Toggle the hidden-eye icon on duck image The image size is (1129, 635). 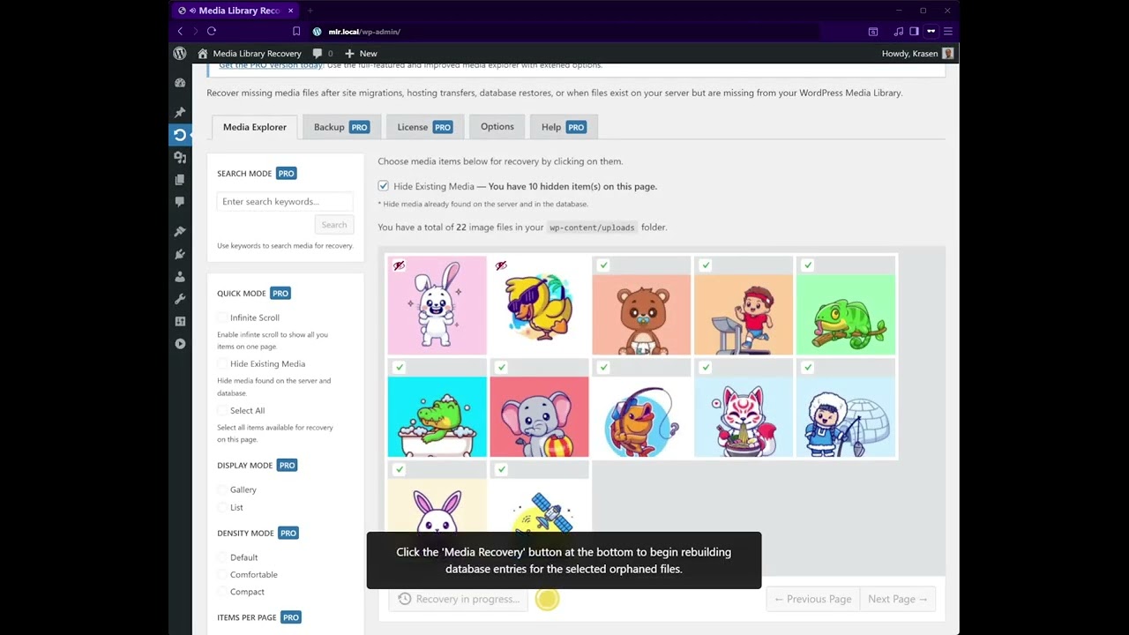[x=501, y=265]
